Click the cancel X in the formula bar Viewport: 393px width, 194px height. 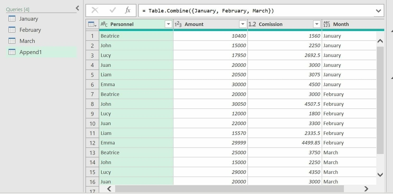pyautogui.click(x=95, y=10)
